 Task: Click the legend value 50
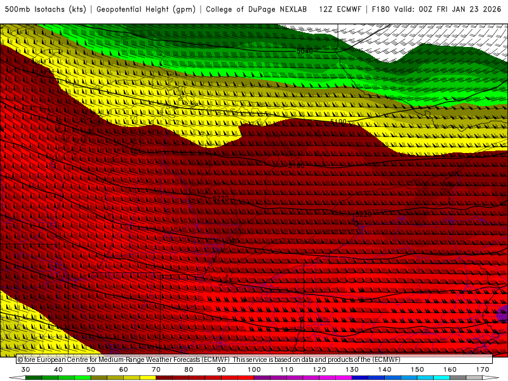click(91, 370)
